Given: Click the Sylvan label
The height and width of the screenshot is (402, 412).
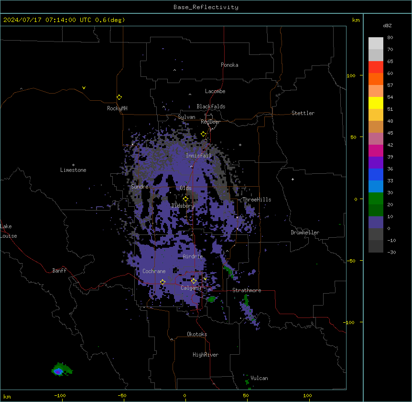Looking at the screenshot, I should pos(186,117).
